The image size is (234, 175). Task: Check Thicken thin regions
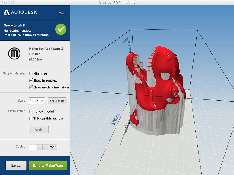(31, 119)
